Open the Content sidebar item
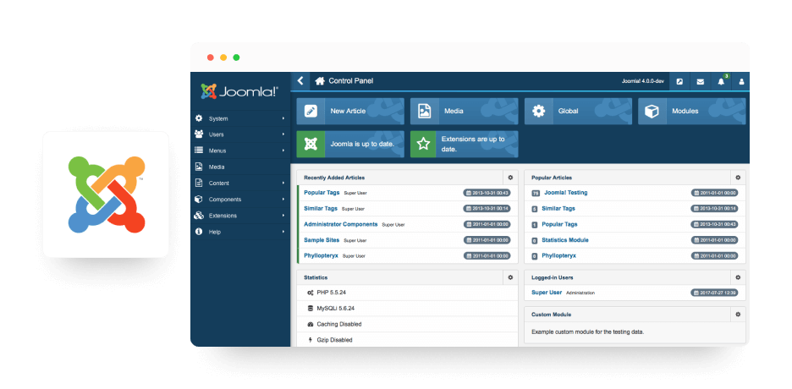Viewport: 792px width, 389px height. coord(240,184)
